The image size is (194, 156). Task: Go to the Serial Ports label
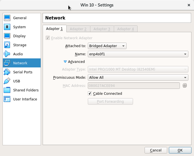point(23,72)
